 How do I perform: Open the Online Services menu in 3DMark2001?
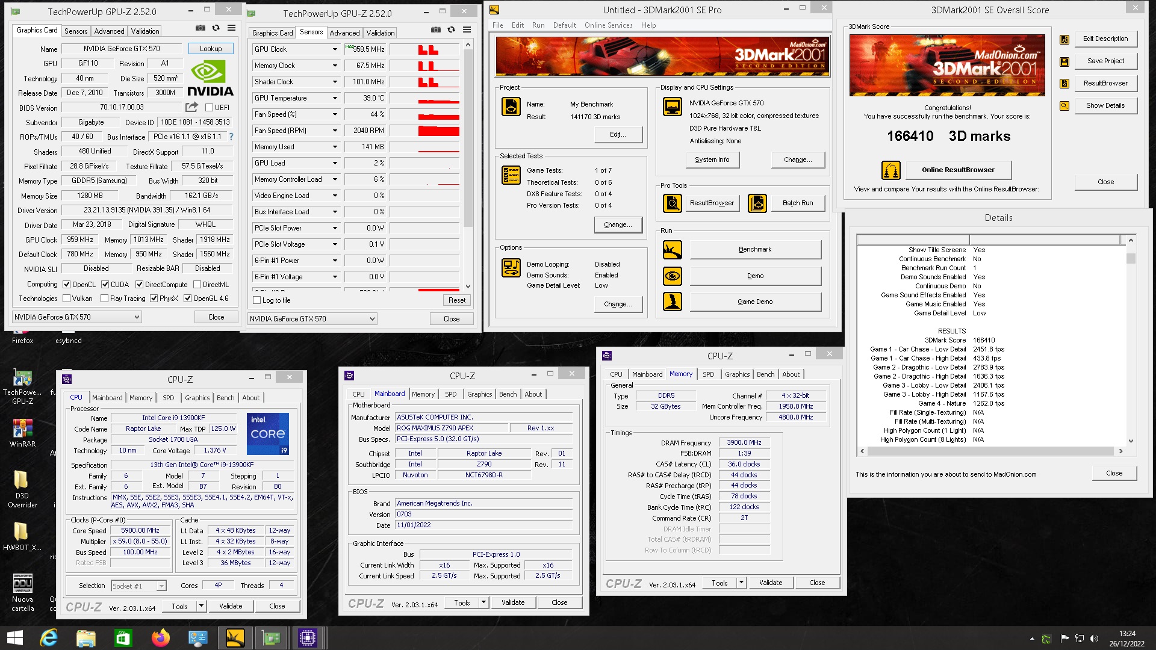click(608, 25)
